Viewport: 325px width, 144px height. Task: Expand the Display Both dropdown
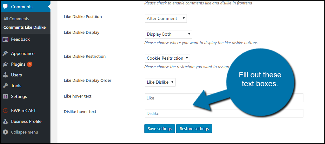168,34
